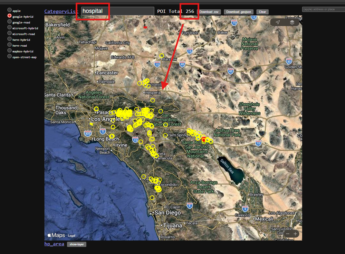Click the Apple Maps logo
The width and height of the screenshot is (345, 254).
tap(56, 235)
